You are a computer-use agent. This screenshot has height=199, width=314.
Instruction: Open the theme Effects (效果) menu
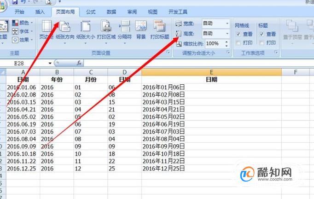pyautogui.click(x=22, y=40)
